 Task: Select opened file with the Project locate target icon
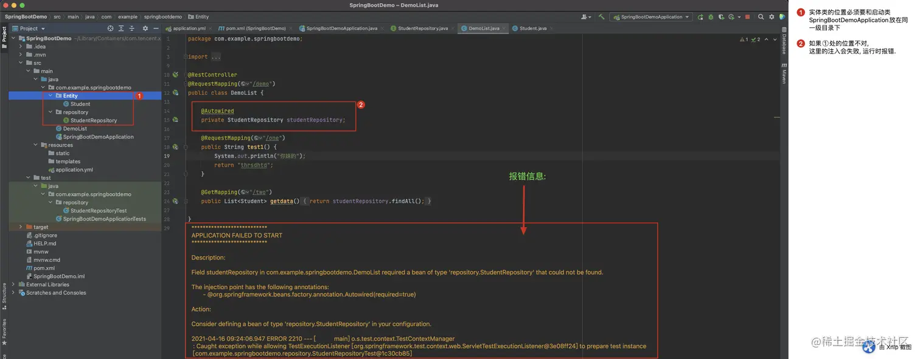pos(110,29)
